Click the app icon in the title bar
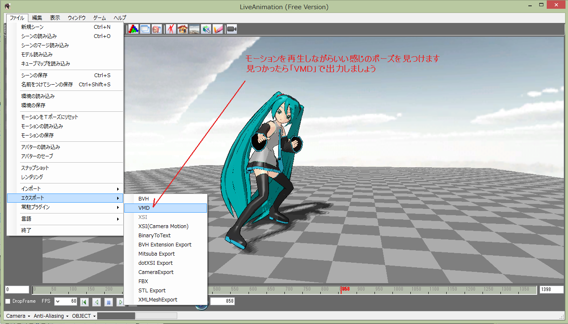Viewport: 568px width, 324px height. tap(8, 7)
